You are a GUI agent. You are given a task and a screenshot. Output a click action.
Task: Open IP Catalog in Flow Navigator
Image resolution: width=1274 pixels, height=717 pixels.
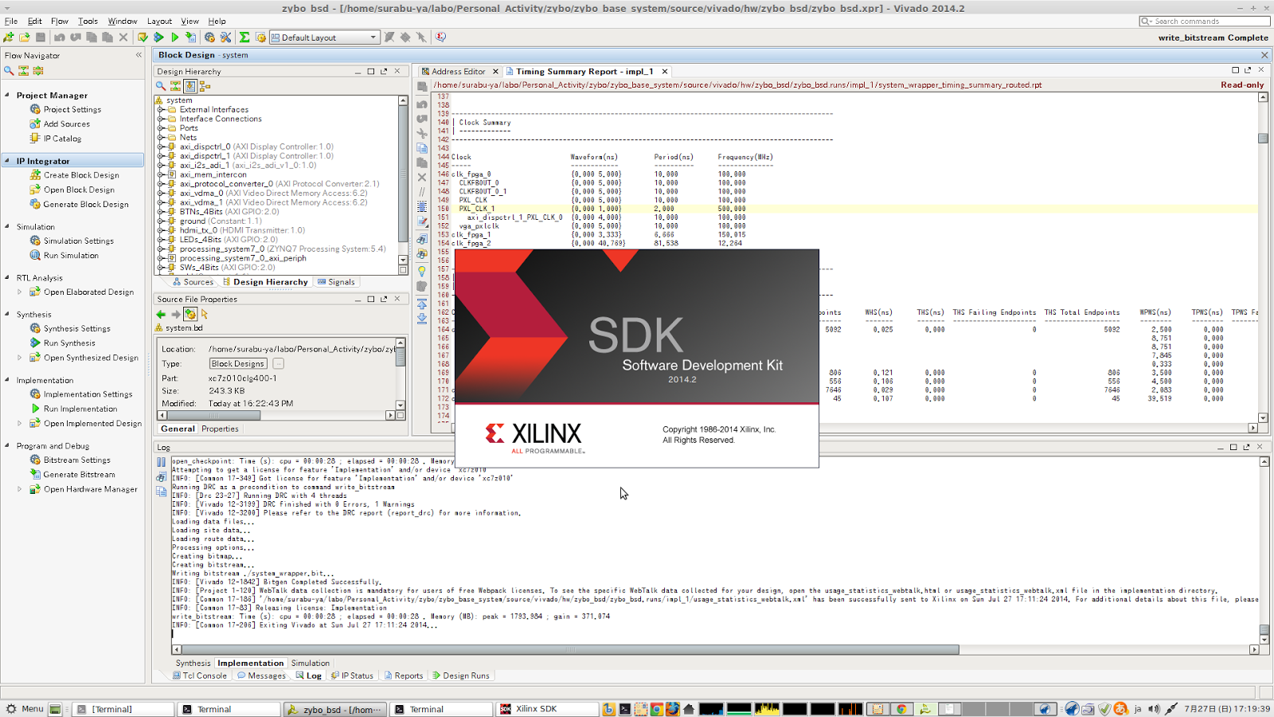click(62, 139)
